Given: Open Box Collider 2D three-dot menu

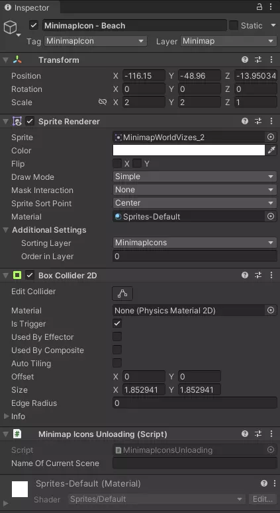Looking at the screenshot, I should coord(271,275).
